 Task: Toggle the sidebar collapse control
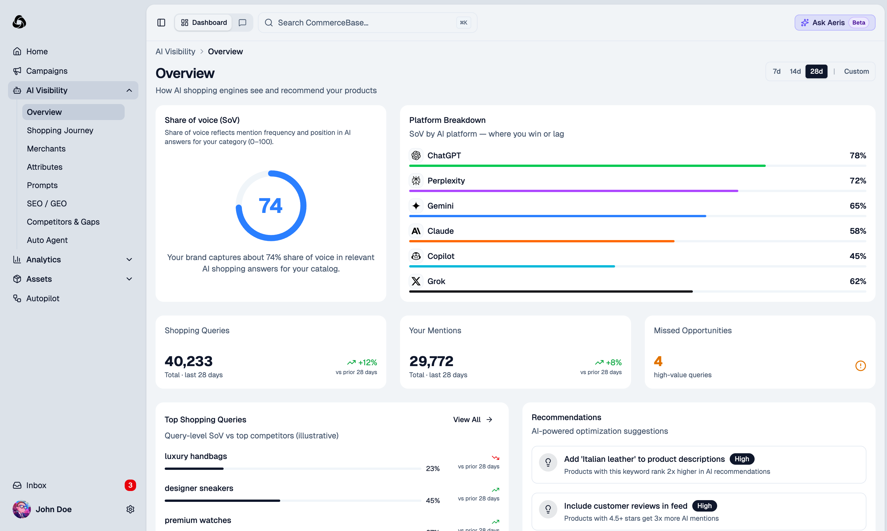pos(161,22)
